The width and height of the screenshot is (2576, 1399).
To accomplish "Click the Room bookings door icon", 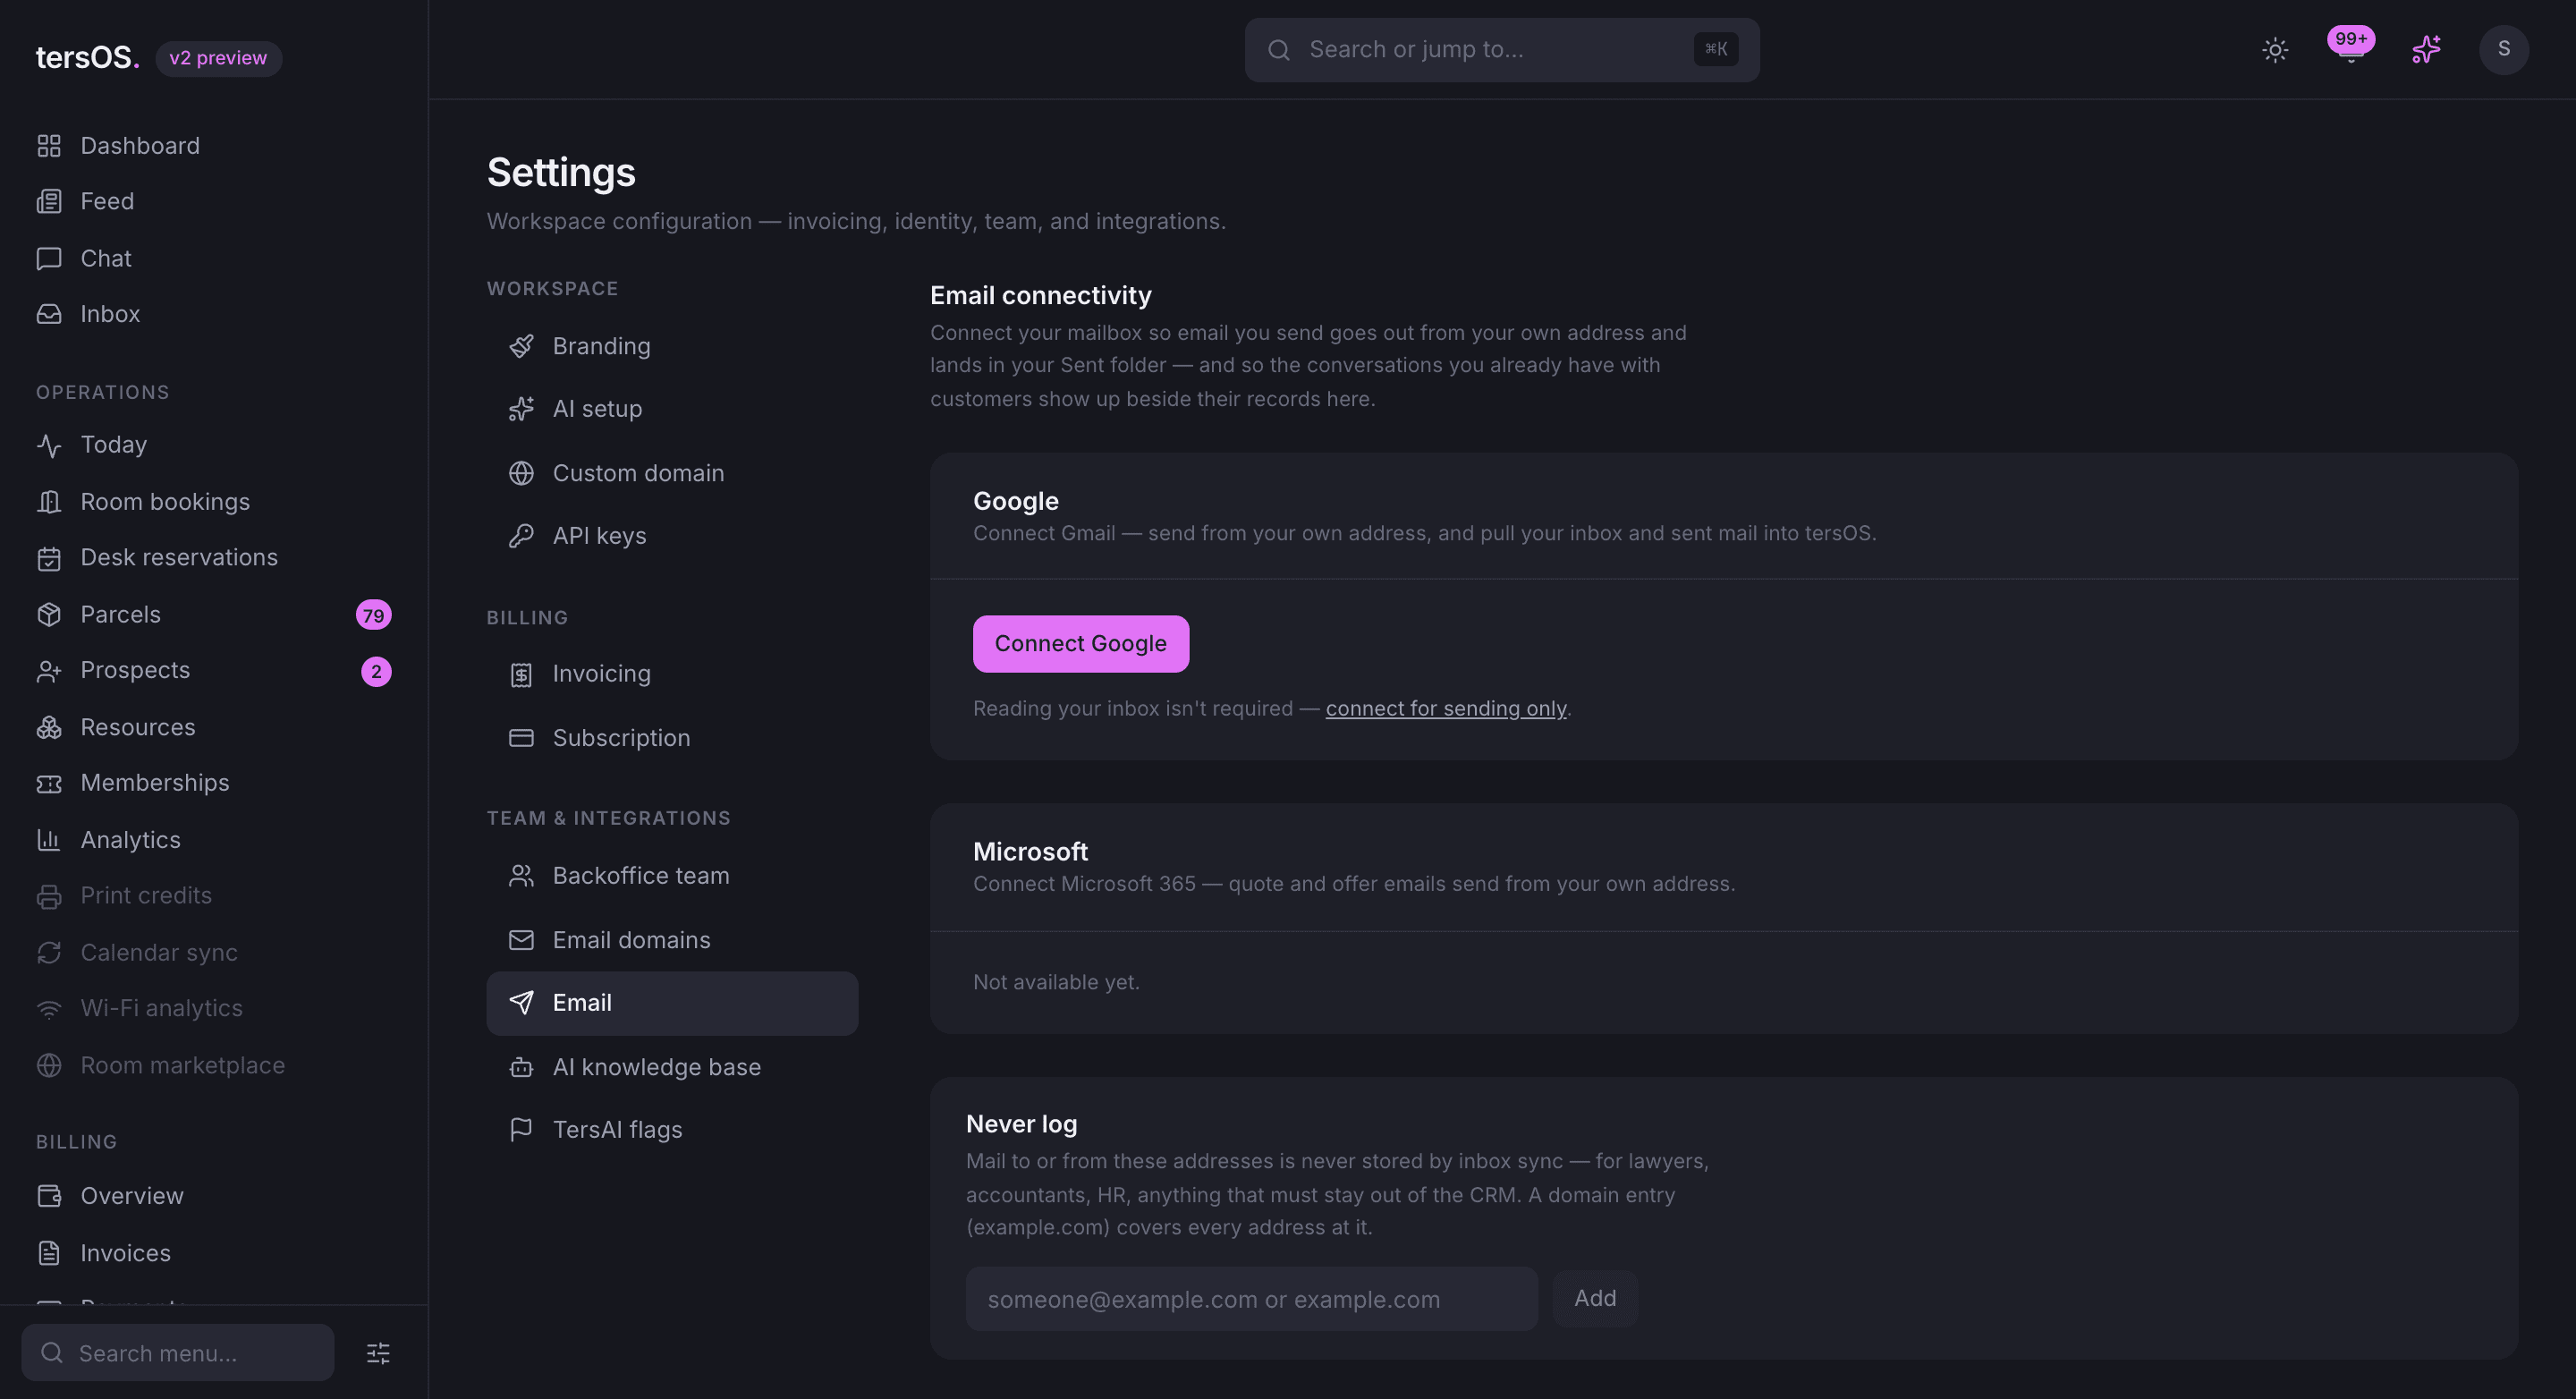I will point(49,502).
